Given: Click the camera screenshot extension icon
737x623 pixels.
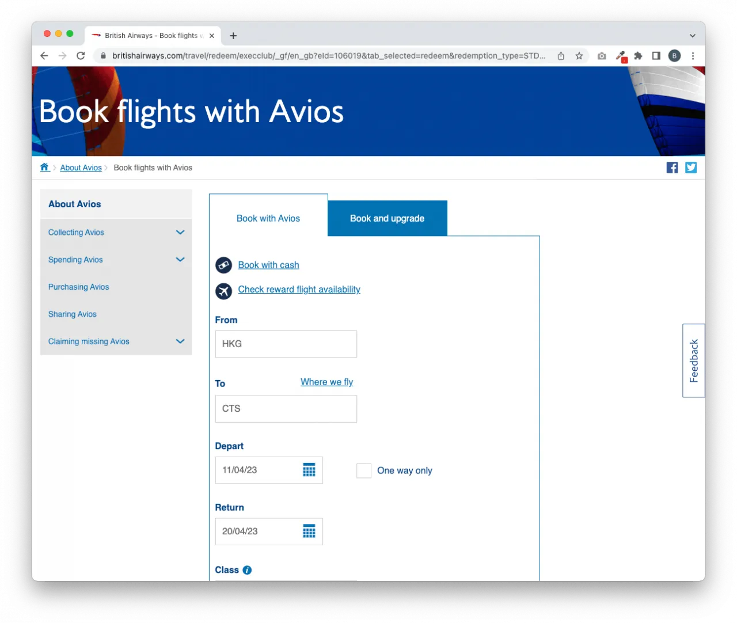Looking at the screenshot, I should [x=602, y=56].
